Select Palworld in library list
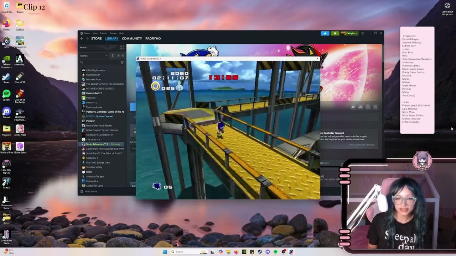 pyautogui.click(x=91, y=98)
